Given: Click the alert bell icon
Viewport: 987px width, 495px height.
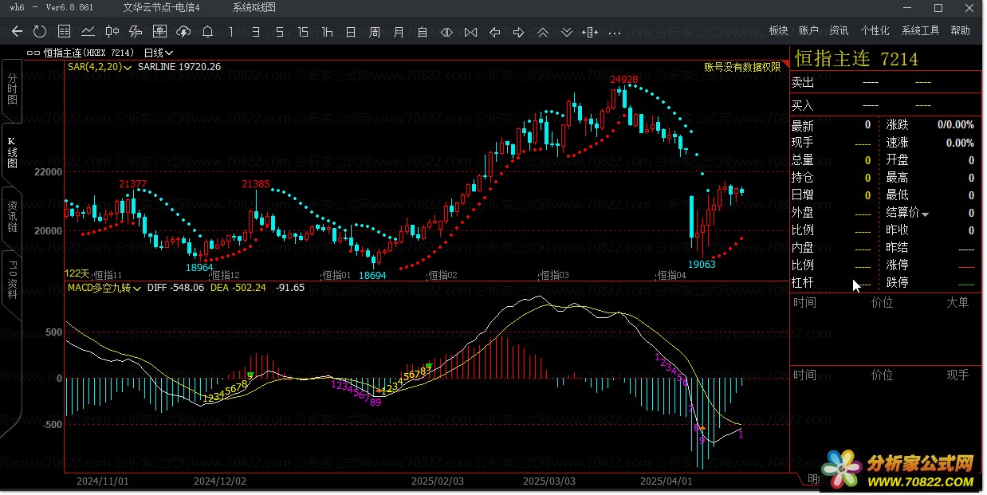Looking at the screenshot, I should point(207,32).
